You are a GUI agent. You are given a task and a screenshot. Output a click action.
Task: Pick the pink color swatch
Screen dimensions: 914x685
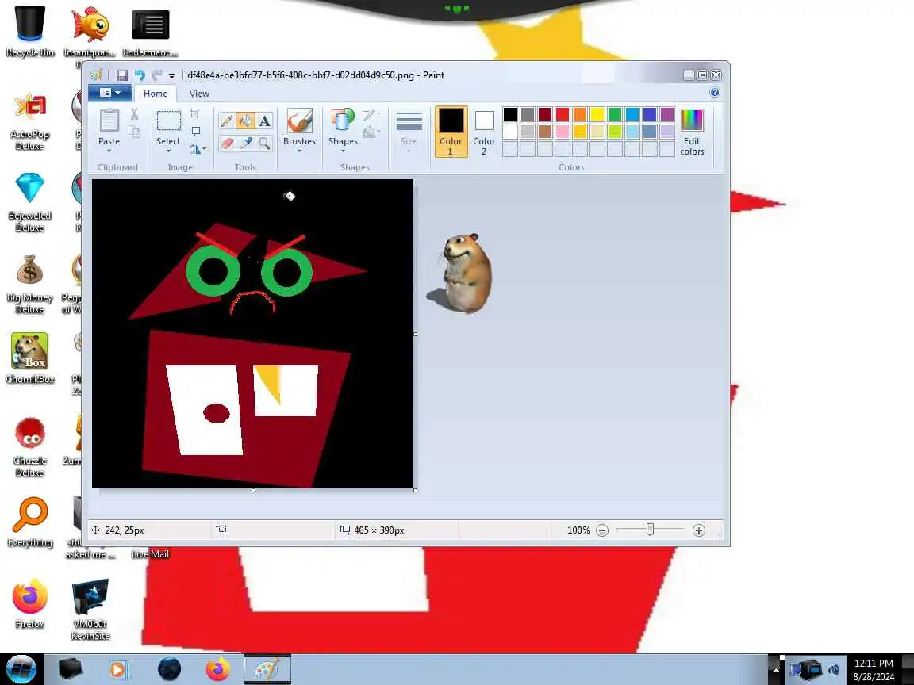(x=563, y=132)
